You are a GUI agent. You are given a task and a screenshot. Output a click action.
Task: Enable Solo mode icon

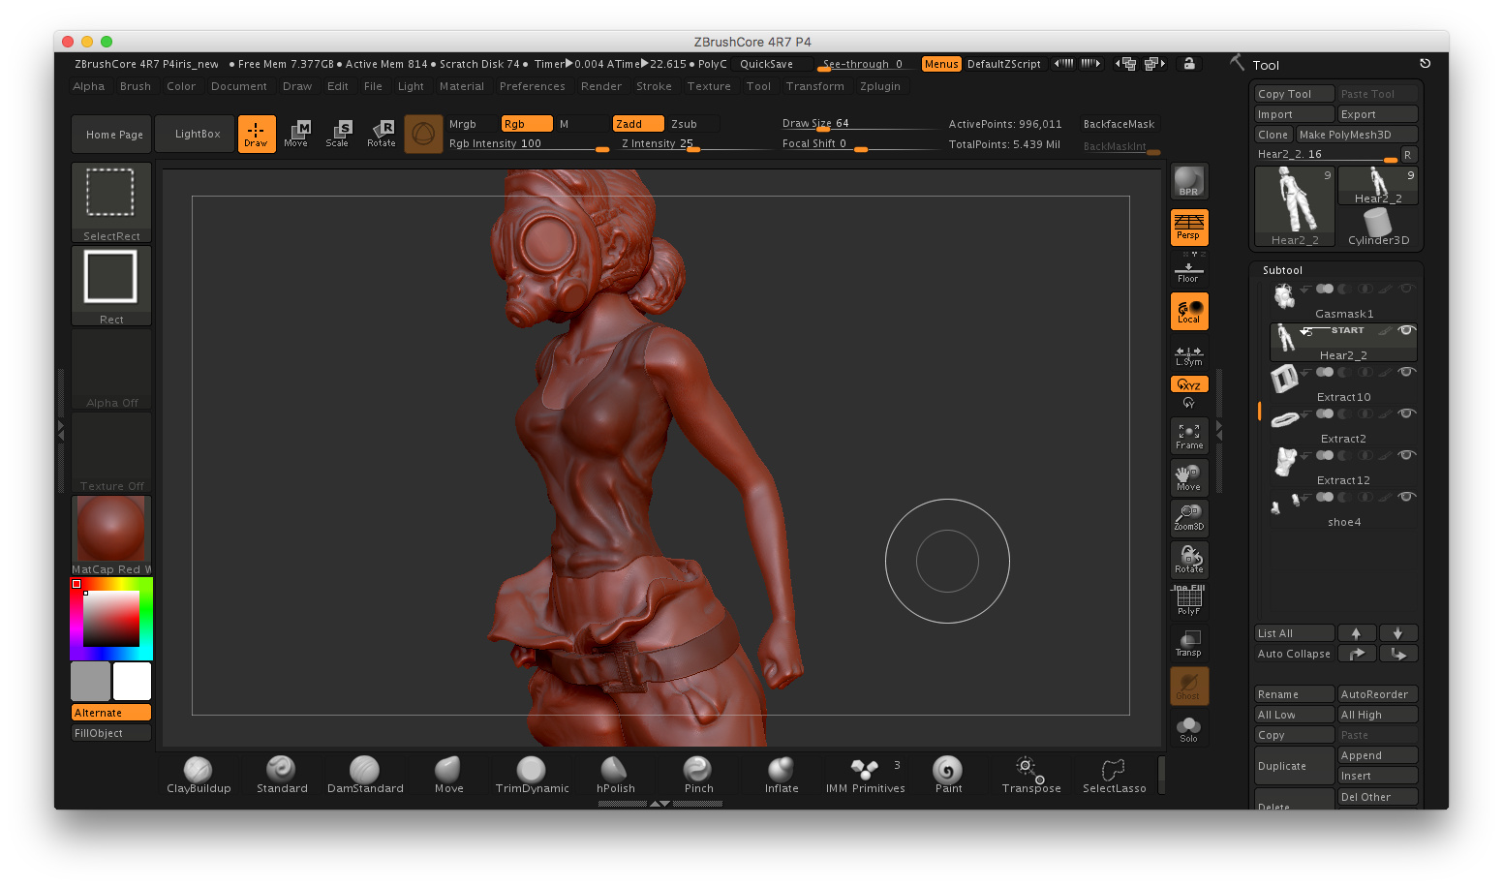[1188, 728]
